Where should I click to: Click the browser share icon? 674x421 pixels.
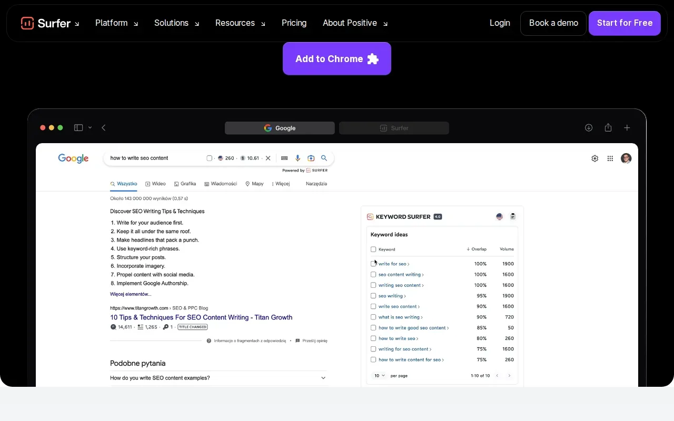coord(608,127)
